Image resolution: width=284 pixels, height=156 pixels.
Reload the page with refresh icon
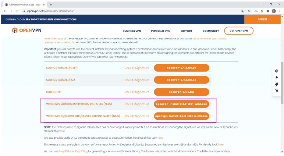point(17,11)
